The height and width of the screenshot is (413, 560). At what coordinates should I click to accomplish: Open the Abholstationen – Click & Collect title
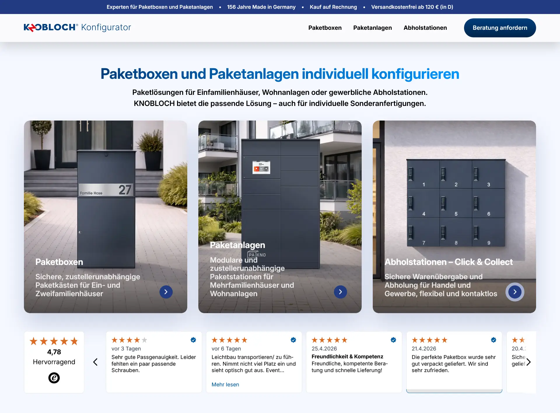449,262
